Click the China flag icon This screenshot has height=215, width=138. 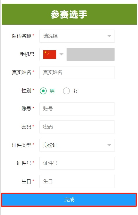click(x=50, y=55)
